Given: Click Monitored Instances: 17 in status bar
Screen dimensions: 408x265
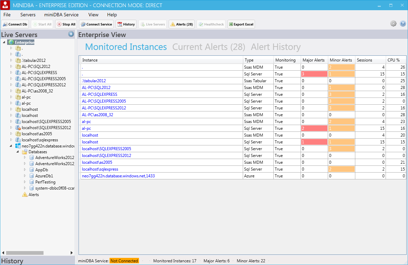Looking at the screenshot, I should point(175,261).
